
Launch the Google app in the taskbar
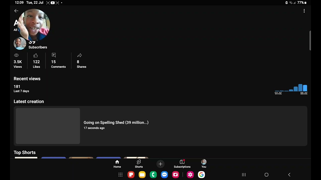pyautogui.click(x=201, y=175)
